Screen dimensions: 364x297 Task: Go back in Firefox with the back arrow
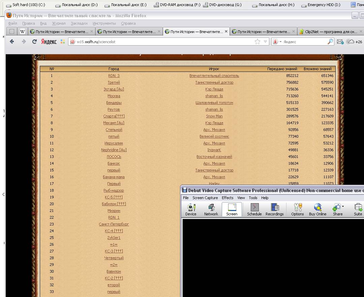tap(12, 42)
